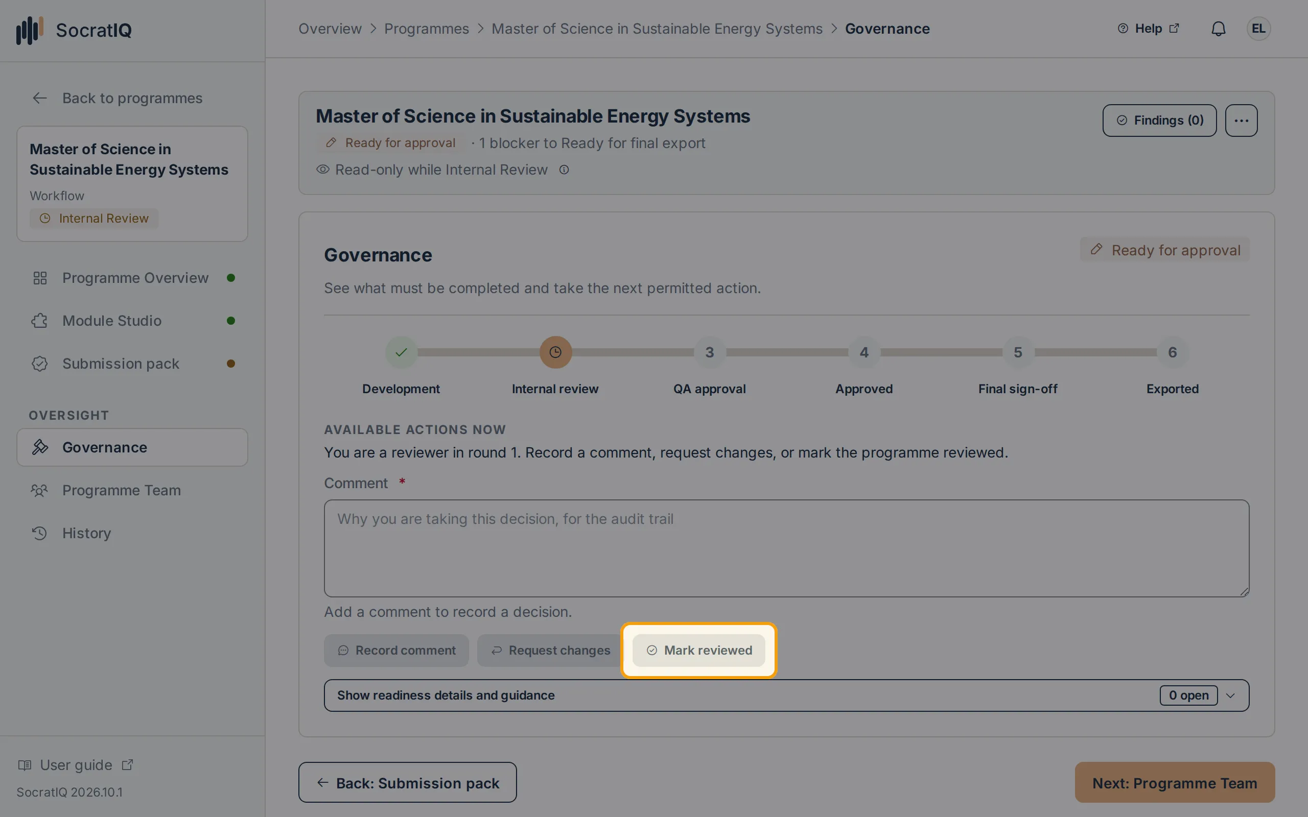This screenshot has width=1308, height=817.
Task: Go back to programmes
Action: point(116,98)
